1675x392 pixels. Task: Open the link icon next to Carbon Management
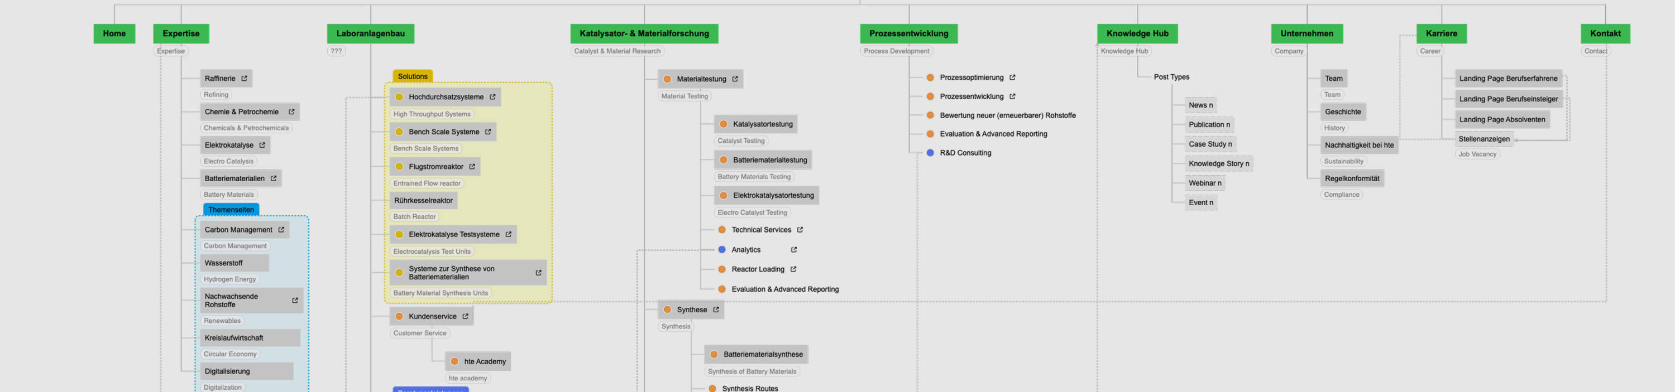click(281, 230)
